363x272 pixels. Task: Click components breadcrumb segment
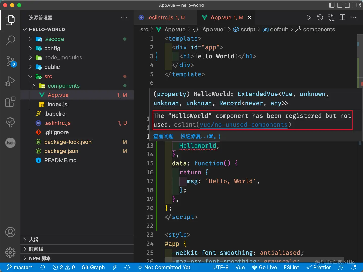pos(315,30)
